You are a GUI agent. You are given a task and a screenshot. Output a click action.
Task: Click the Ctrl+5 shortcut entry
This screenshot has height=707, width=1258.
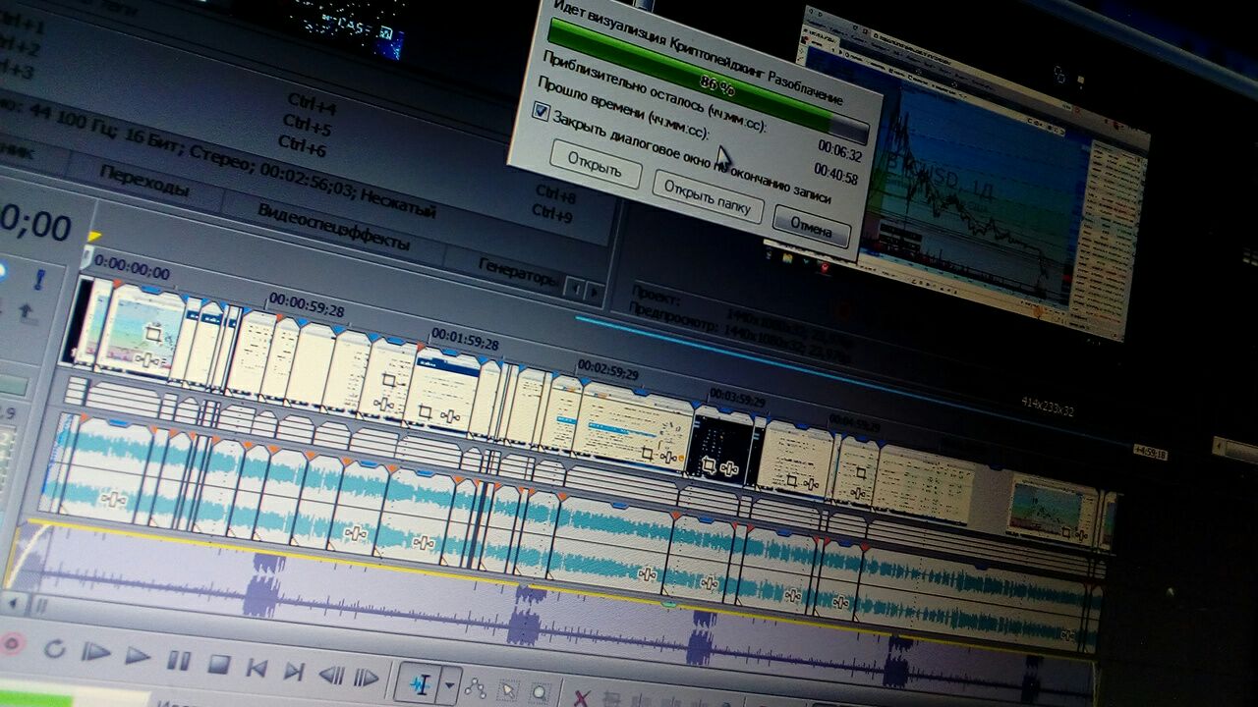pyautogui.click(x=307, y=124)
